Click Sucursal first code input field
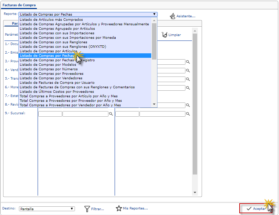The image size is (279, 215). point(50,114)
